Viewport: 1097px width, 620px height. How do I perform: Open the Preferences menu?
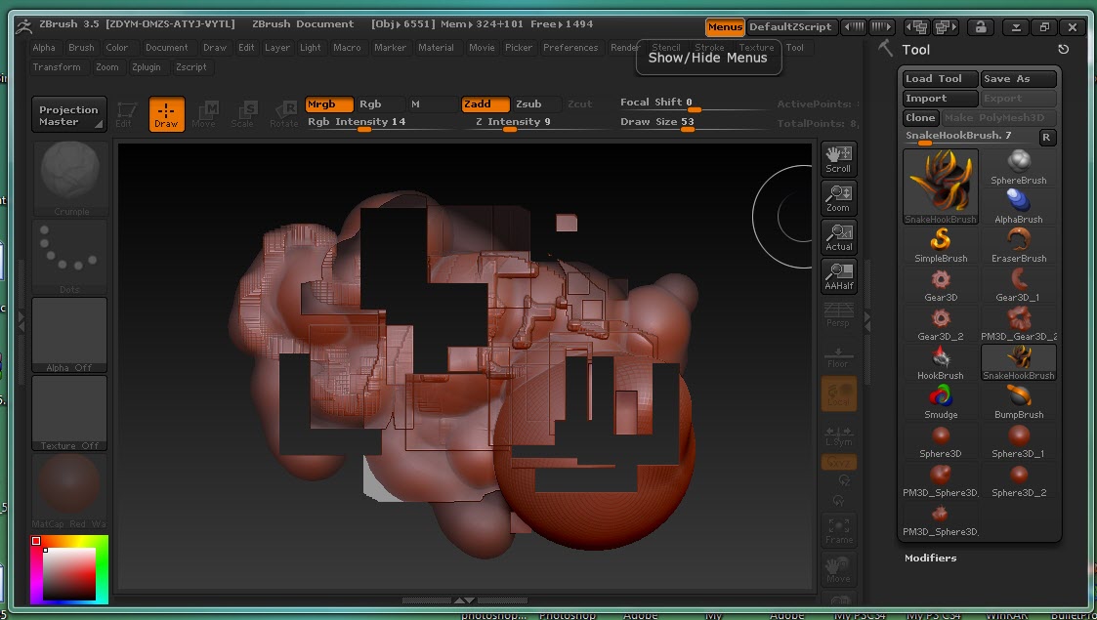tap(570, 48)
